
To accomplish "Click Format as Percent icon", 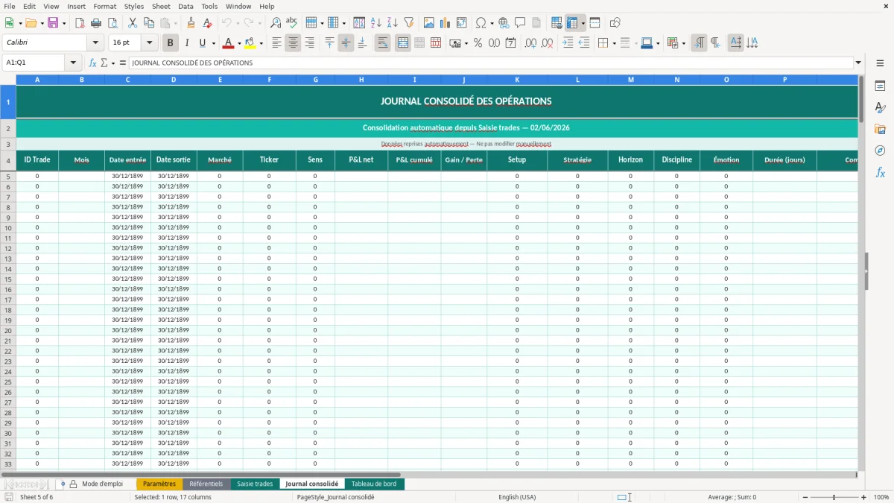I will pyautogui.click(x=478, y=43).
